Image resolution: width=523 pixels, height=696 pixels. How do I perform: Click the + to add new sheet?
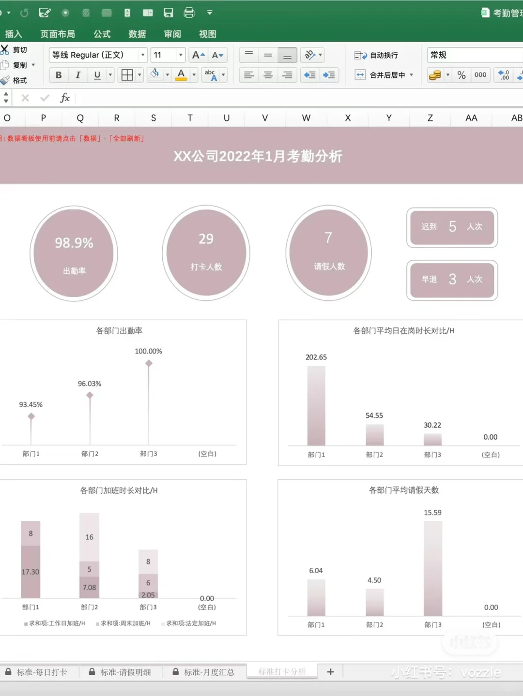pos(330,672)
